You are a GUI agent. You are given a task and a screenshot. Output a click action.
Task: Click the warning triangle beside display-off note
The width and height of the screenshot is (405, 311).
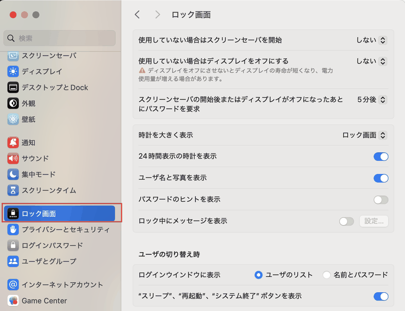(x=142, y=70)
